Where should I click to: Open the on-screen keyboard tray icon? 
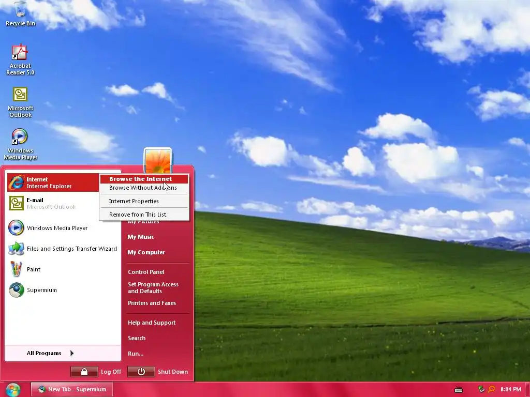(x=459, y=390)
